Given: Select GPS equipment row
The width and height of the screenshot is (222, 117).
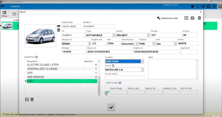Looking at the screenshot, I should (x=62, y=73).
